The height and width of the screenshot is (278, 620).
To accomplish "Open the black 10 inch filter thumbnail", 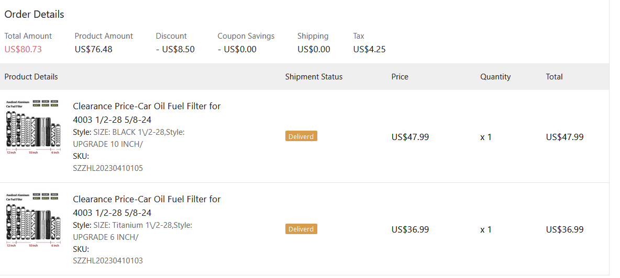I will [32, 127].
